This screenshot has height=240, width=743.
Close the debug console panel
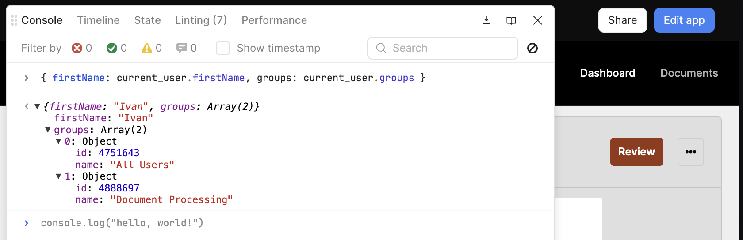coord(538,20)
